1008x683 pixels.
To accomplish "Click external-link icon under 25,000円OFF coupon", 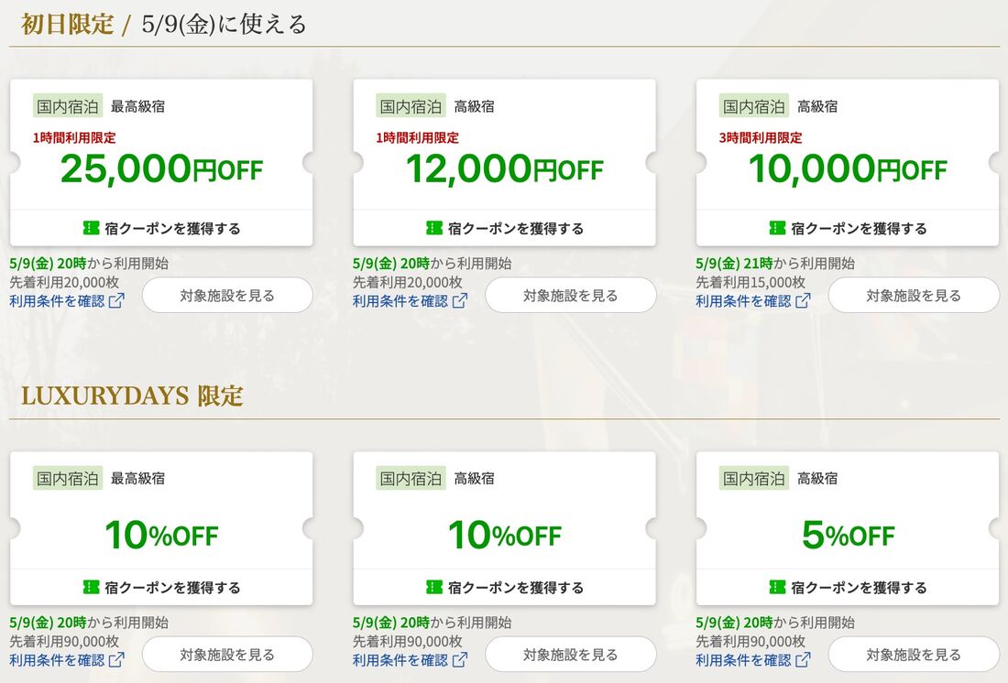I will [x=116, y=300].
